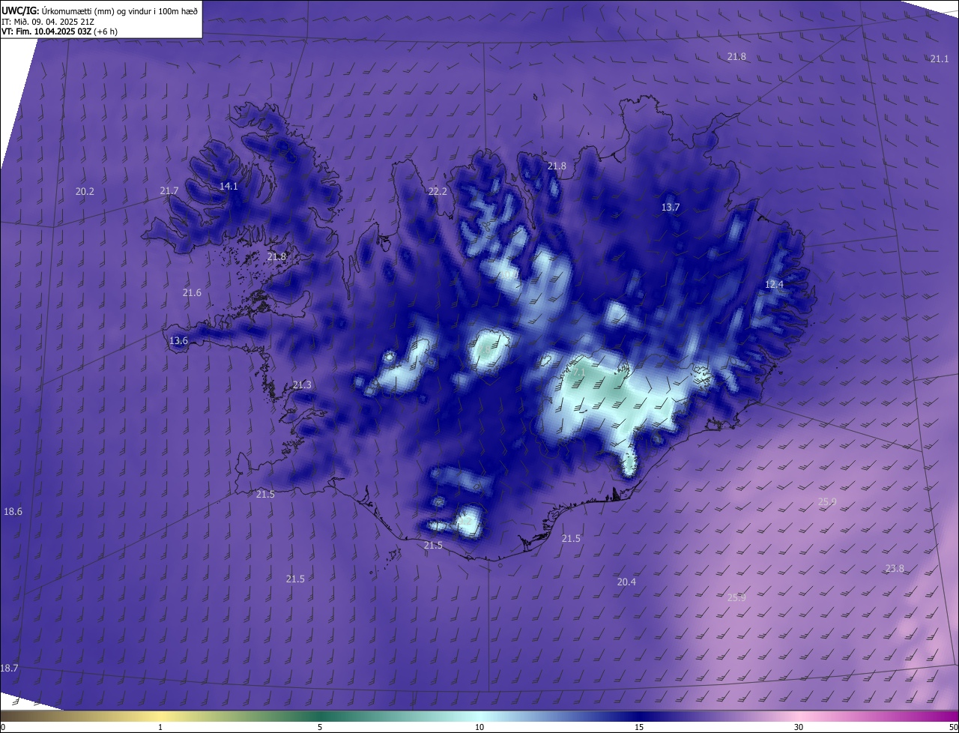The height and width of the screenshot is (733, 959).
Task: Click the map value 18.6
Action: 13,511
